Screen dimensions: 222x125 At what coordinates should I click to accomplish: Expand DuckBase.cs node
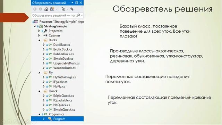coord(44,45)
